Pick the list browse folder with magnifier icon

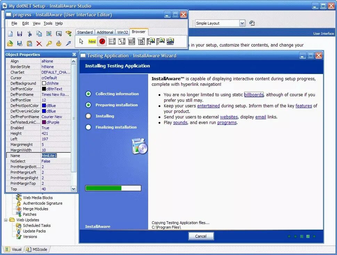coord(161,41)
